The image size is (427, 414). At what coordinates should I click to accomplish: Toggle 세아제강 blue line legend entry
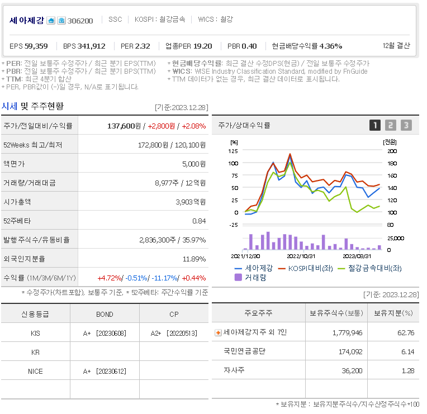pos(254,268)
